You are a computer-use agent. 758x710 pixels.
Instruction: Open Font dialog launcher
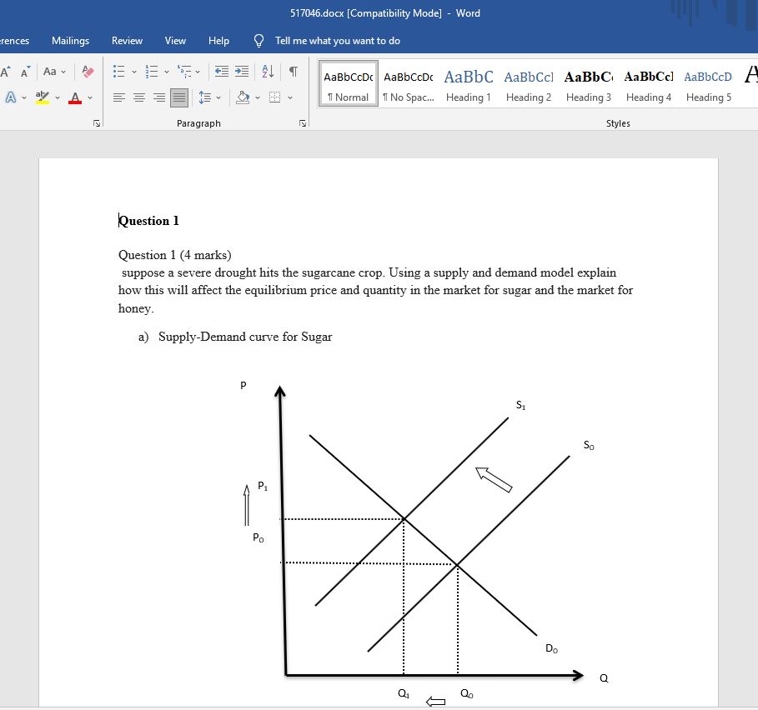click(97, 123)
